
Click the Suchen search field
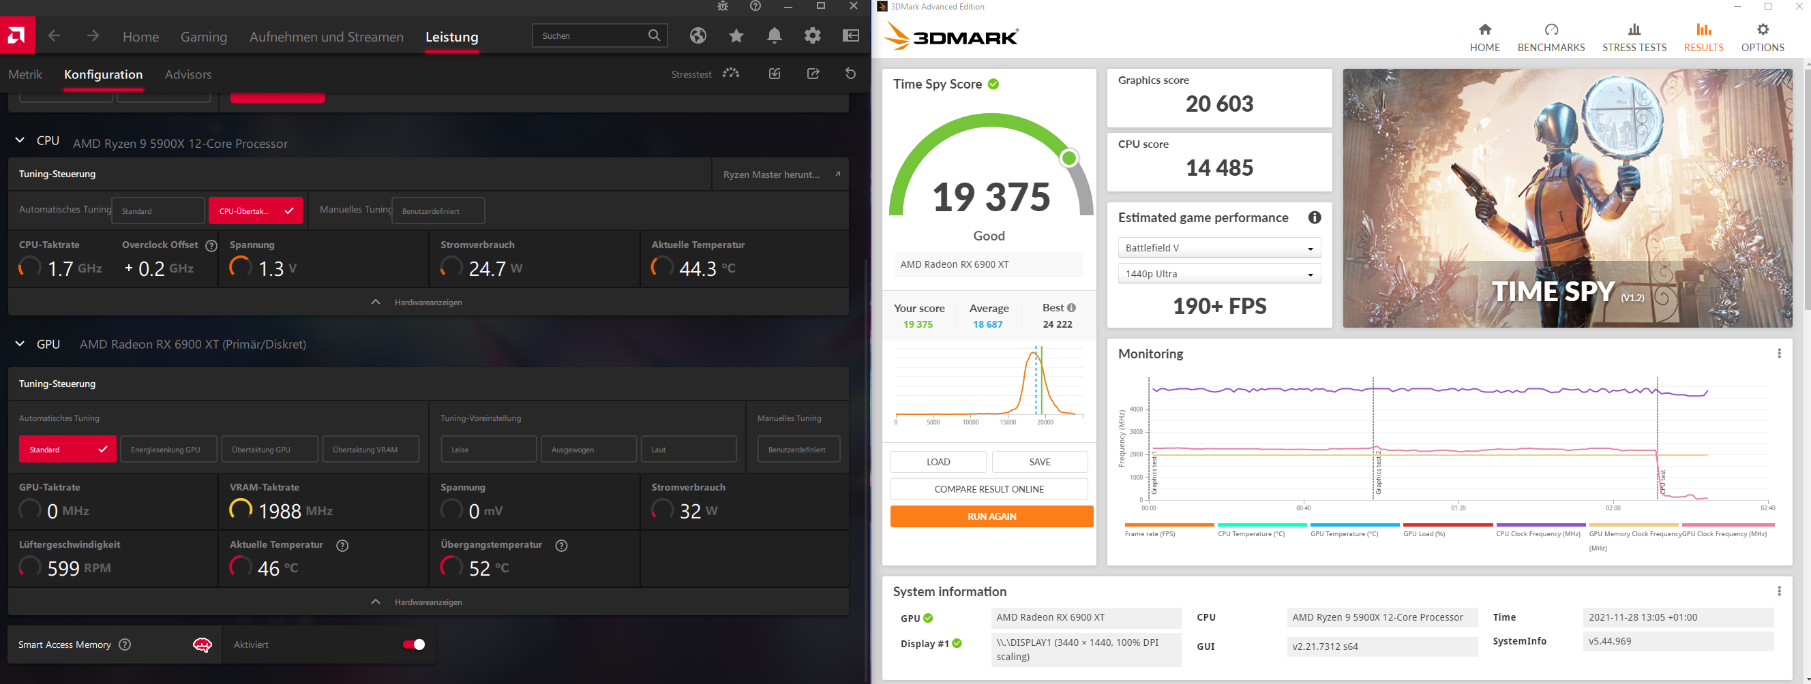(x=599, y=36)
